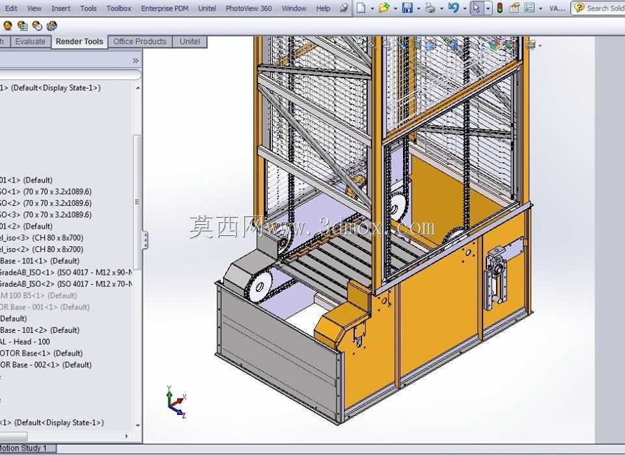This screenshot has width=625, height=456.
Task: Select tree item "GradeAB_ISO<1> (ISO 4017 - M12 x 90"
Action: click(66, 272)
